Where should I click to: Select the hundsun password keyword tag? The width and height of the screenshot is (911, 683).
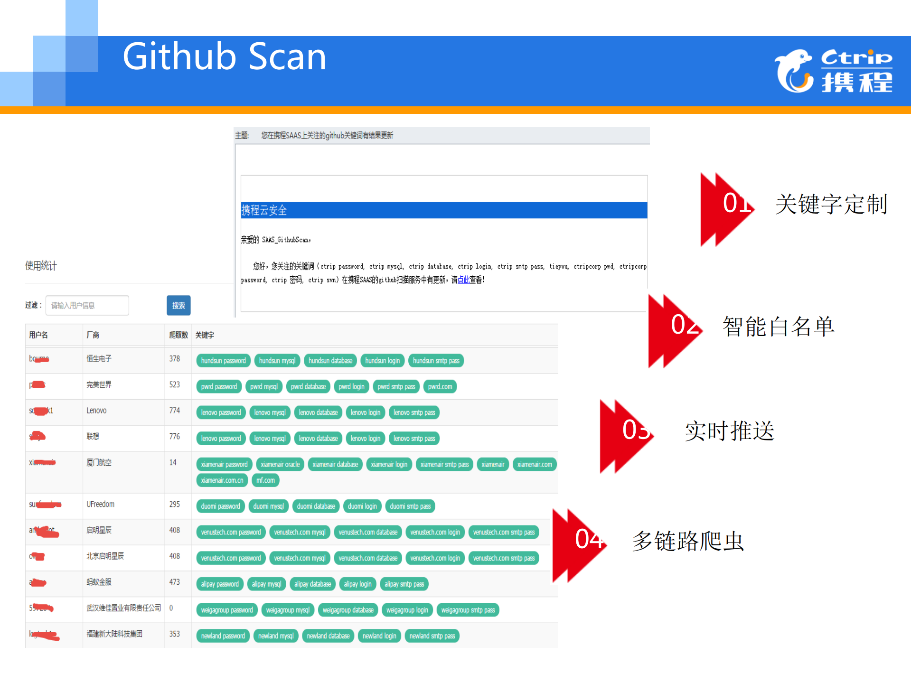(223, 360)
